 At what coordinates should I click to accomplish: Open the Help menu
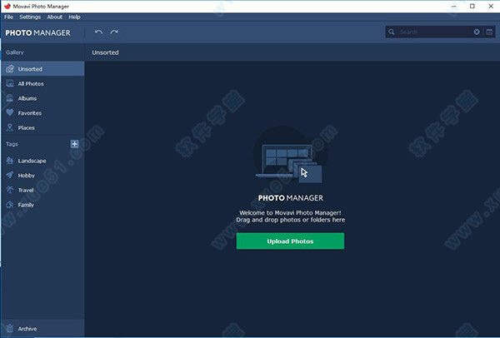click(75, 17)
